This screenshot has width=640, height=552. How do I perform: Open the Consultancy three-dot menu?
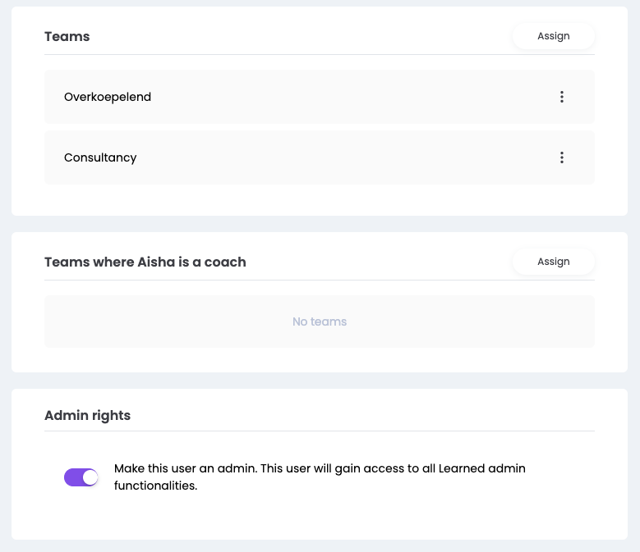coord(562,157)
